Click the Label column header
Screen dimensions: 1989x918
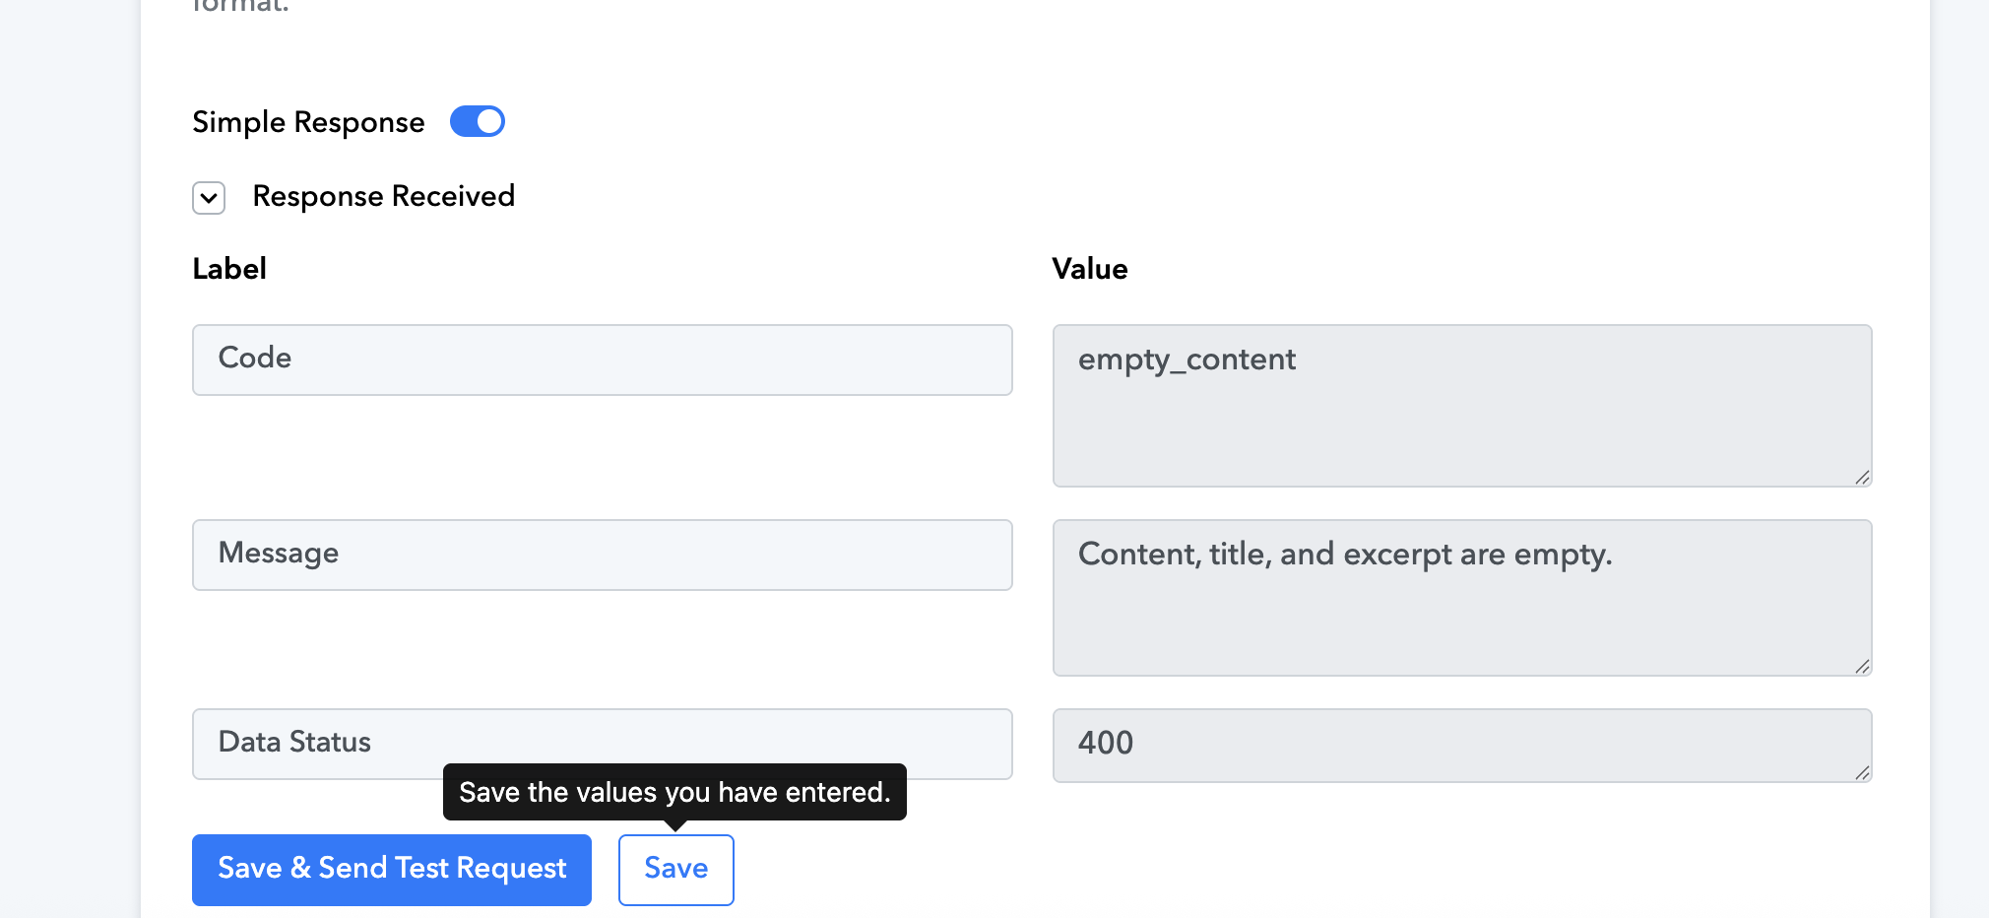[229, 268]
